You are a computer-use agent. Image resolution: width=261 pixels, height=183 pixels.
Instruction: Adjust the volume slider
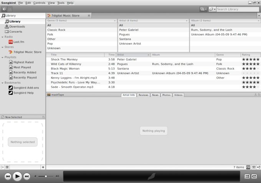(46, 176)
